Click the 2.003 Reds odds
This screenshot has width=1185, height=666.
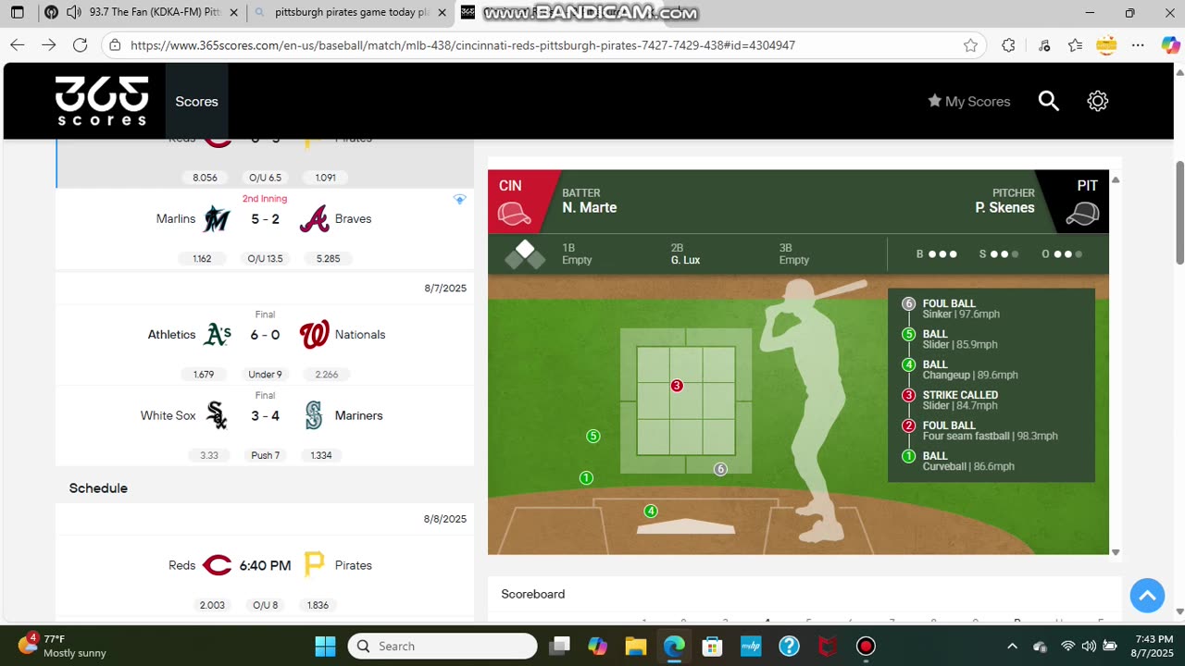[x=212, y=605]
